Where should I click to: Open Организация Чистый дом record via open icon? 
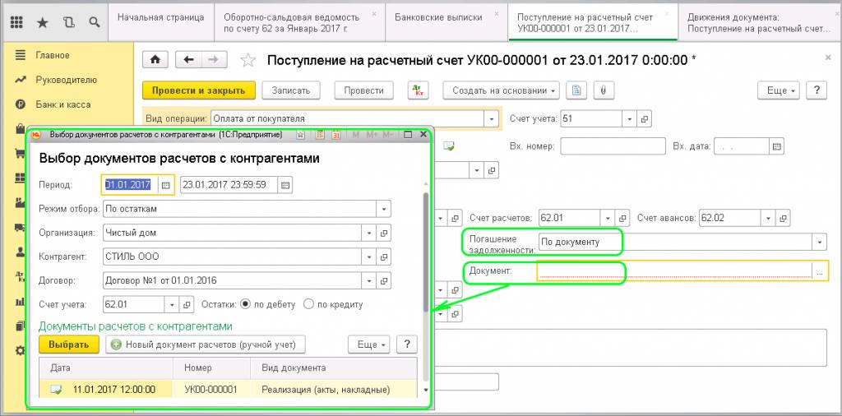[384, 233]
